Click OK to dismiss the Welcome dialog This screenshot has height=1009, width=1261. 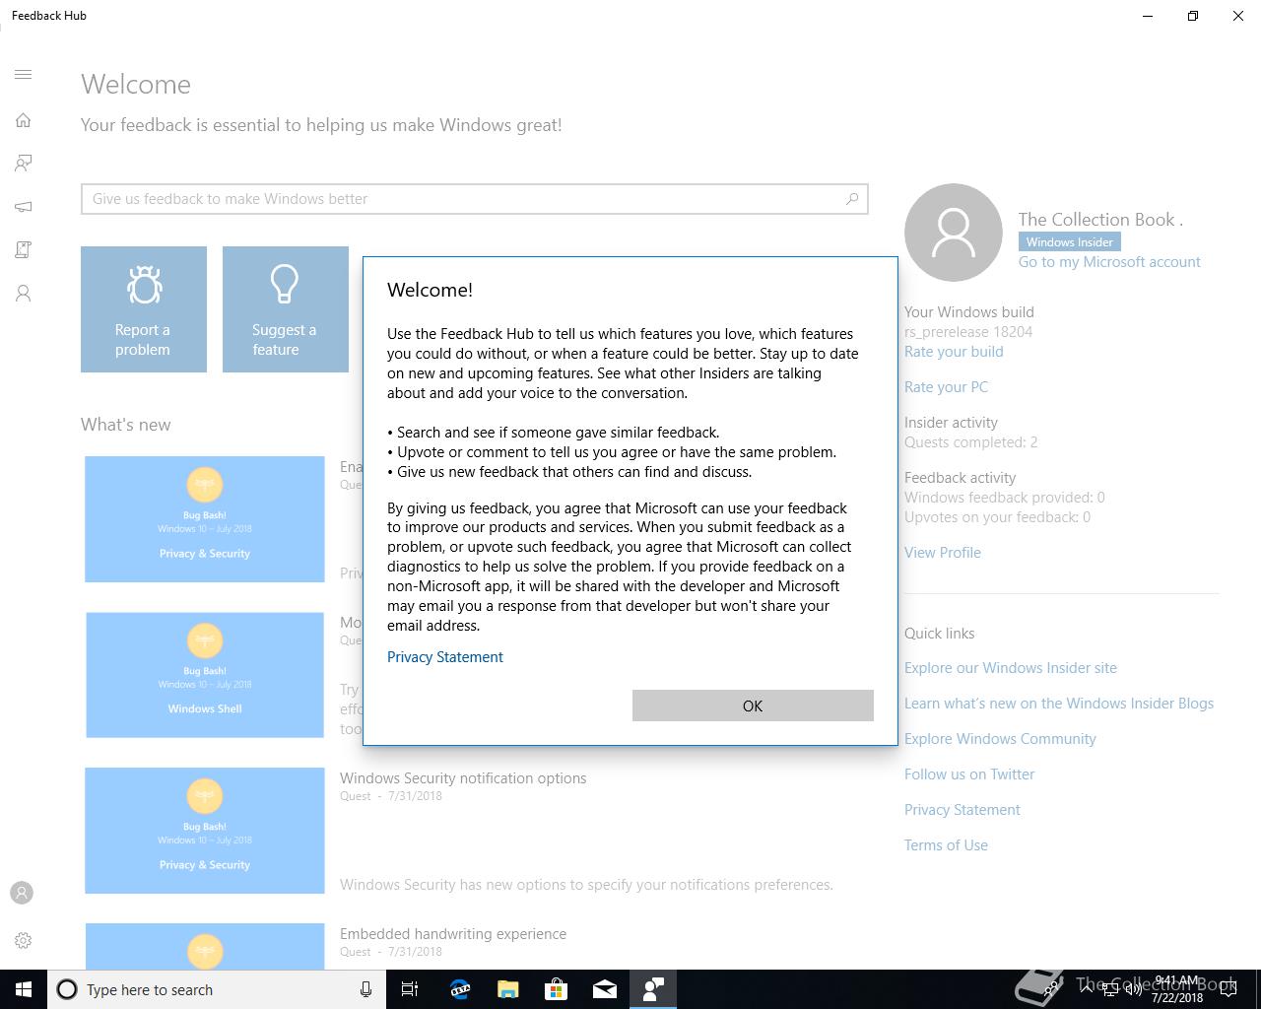tap(753, 706)
